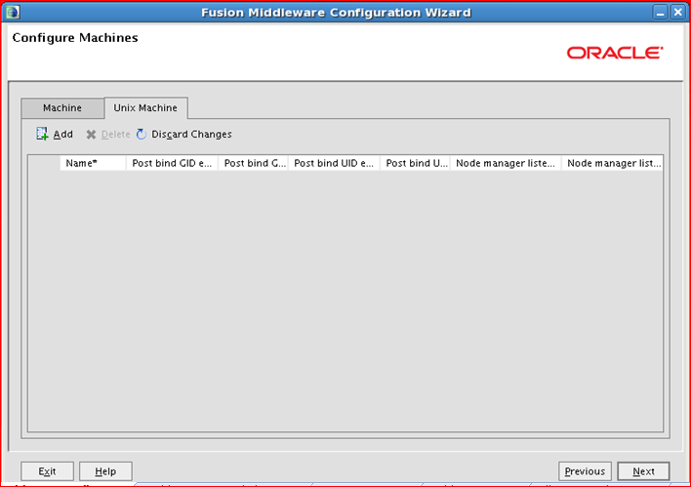Click the Name* column header
This screenshot has width=691, height=487.
93,163
